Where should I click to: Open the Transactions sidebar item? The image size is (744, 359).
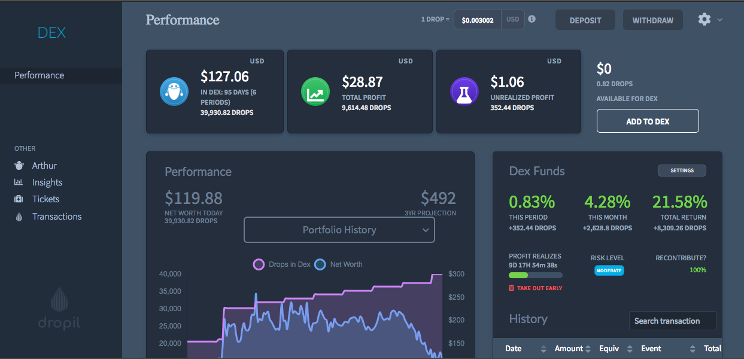click(57, 217)
